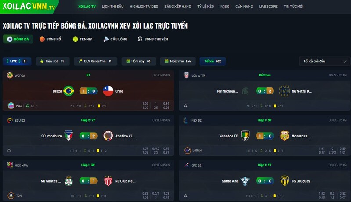This screenshot has width=351, height=202.
Task: Select the Trận Hot filter
Action: coord(53,61)
